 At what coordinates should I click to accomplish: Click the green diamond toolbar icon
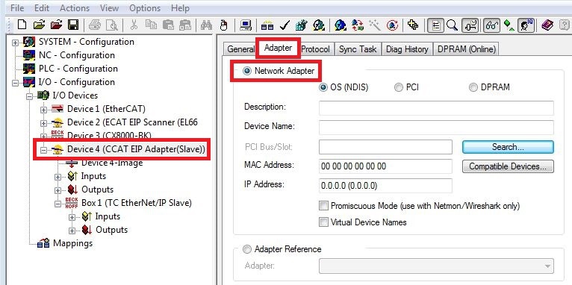[x=509, y=25]
